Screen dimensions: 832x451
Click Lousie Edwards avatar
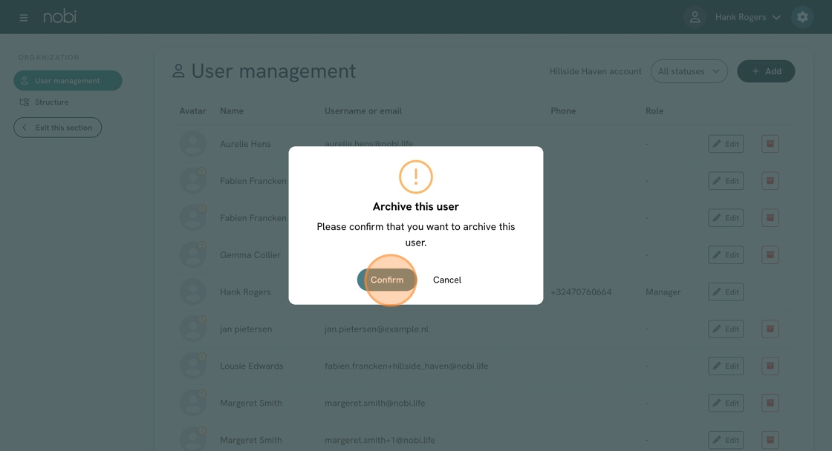click(192, 366)
